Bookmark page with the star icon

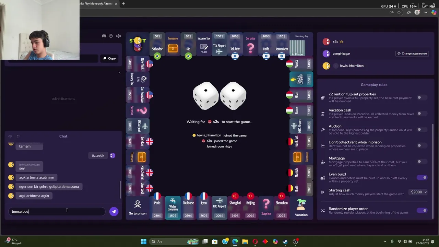pos(399,12)
